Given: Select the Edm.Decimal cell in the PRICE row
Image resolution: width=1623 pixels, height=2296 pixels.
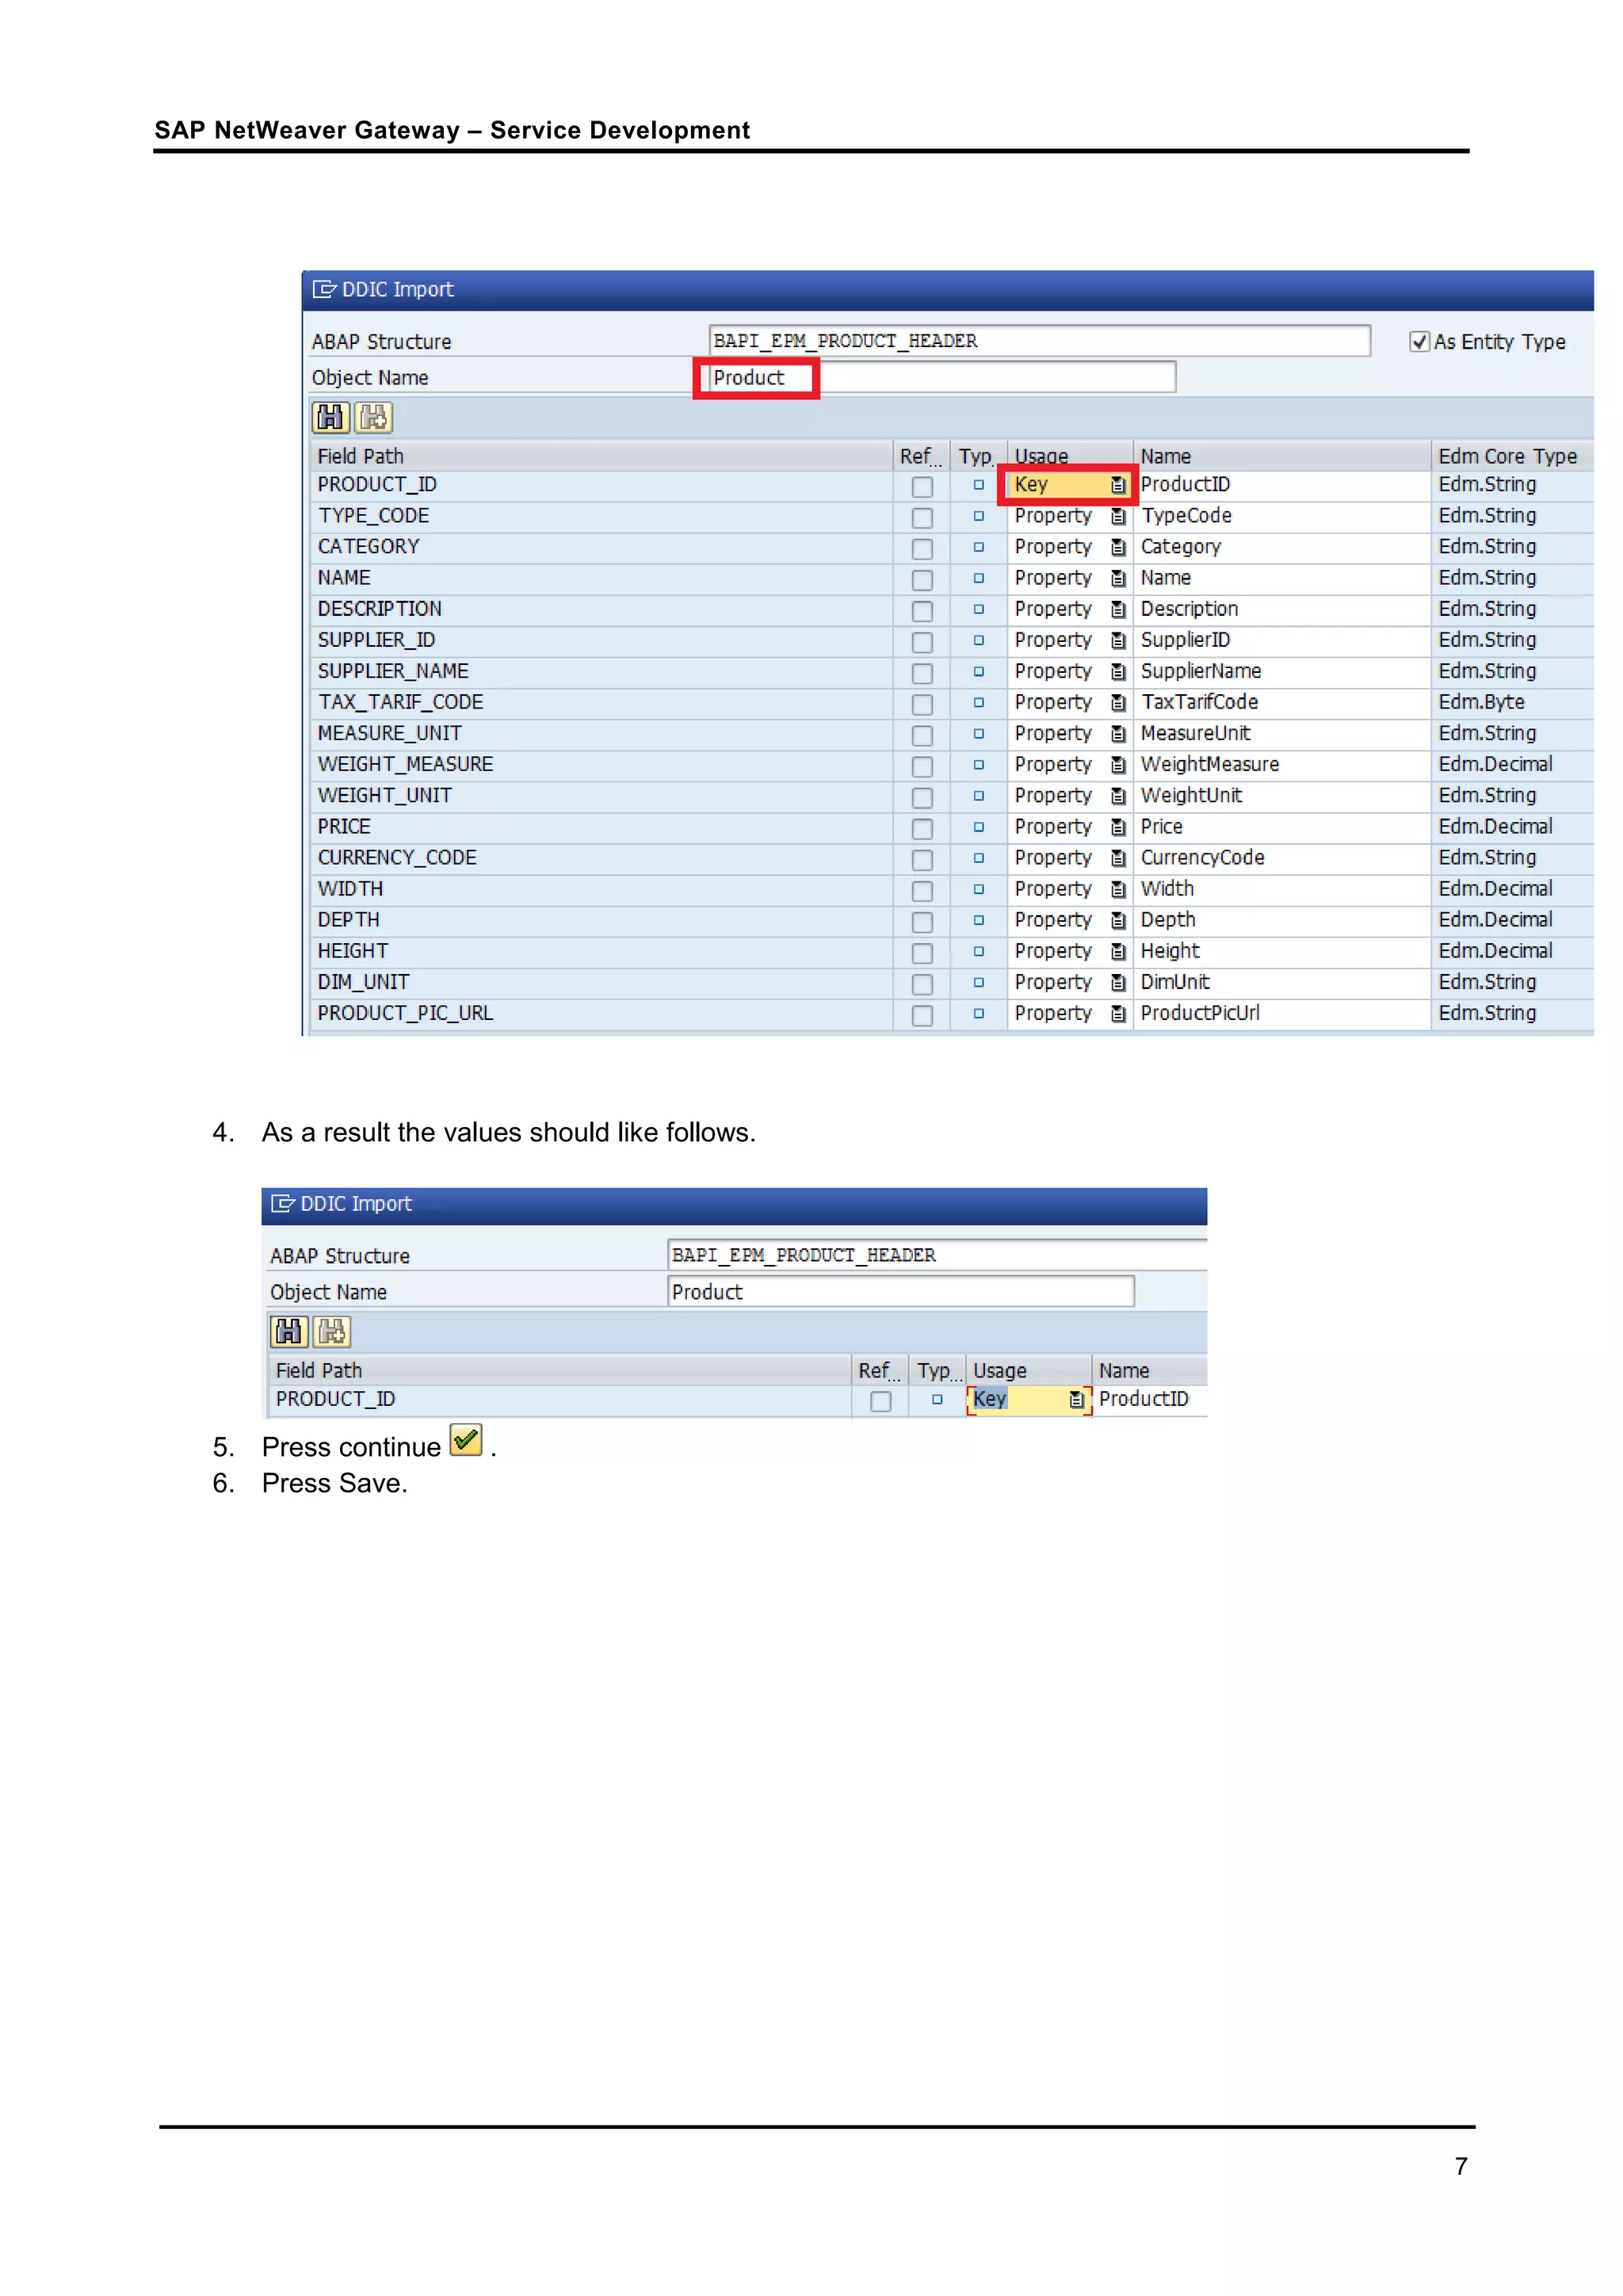Looking at the screenshot, I should pos(1511,827).
